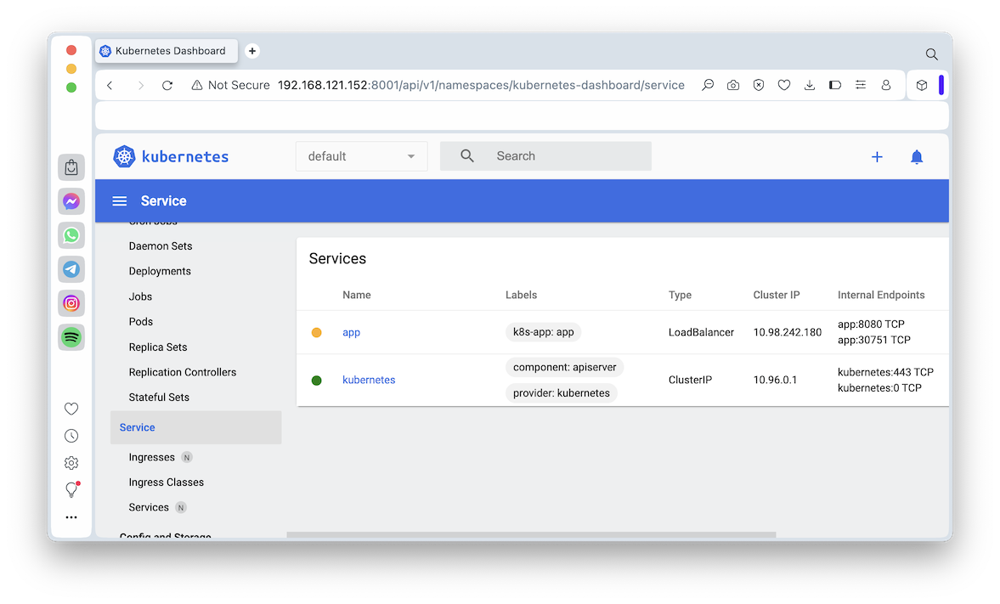Click the kubernetes:443 TCP endpoint
Viewport: 1000px width, 604px height.
(x=885, y=372)
